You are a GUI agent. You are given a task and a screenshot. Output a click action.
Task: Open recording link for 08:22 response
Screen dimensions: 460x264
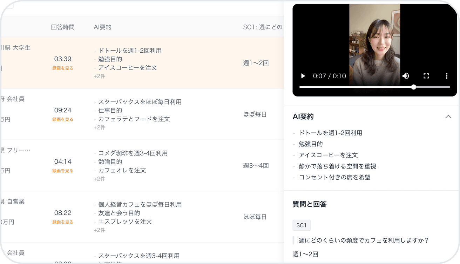click(x=63, y=222)
